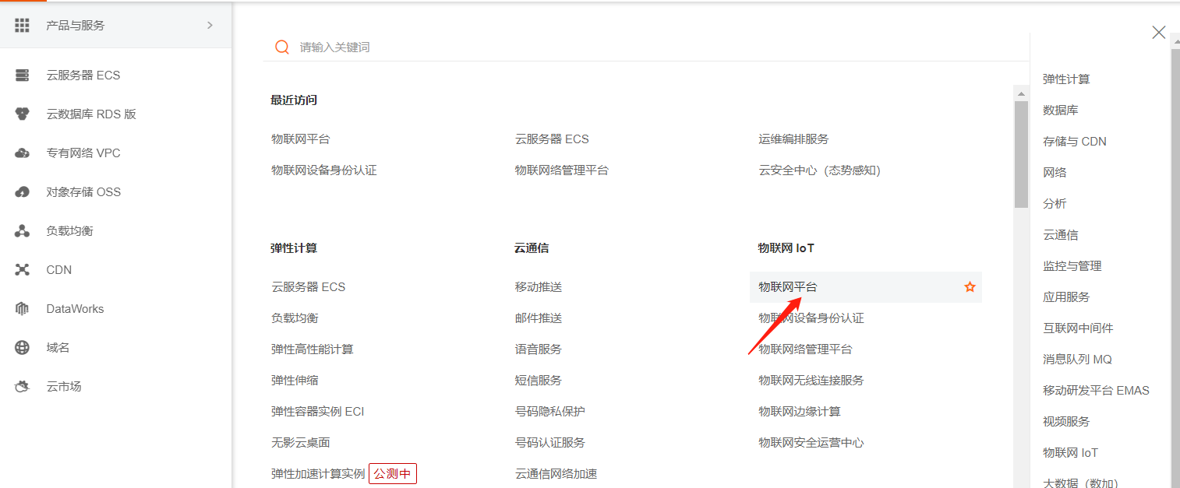Focus the 请输入关键词 search field

click(x=646, y=47)
